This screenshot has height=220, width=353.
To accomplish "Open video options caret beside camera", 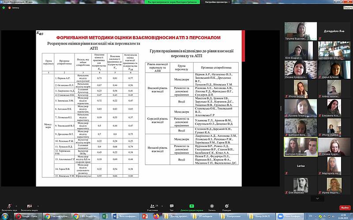I will click(x=38, y=205).
